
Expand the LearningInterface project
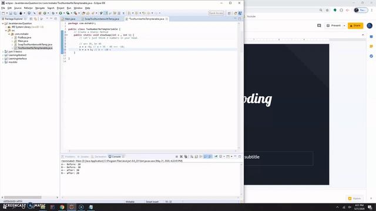3,59
